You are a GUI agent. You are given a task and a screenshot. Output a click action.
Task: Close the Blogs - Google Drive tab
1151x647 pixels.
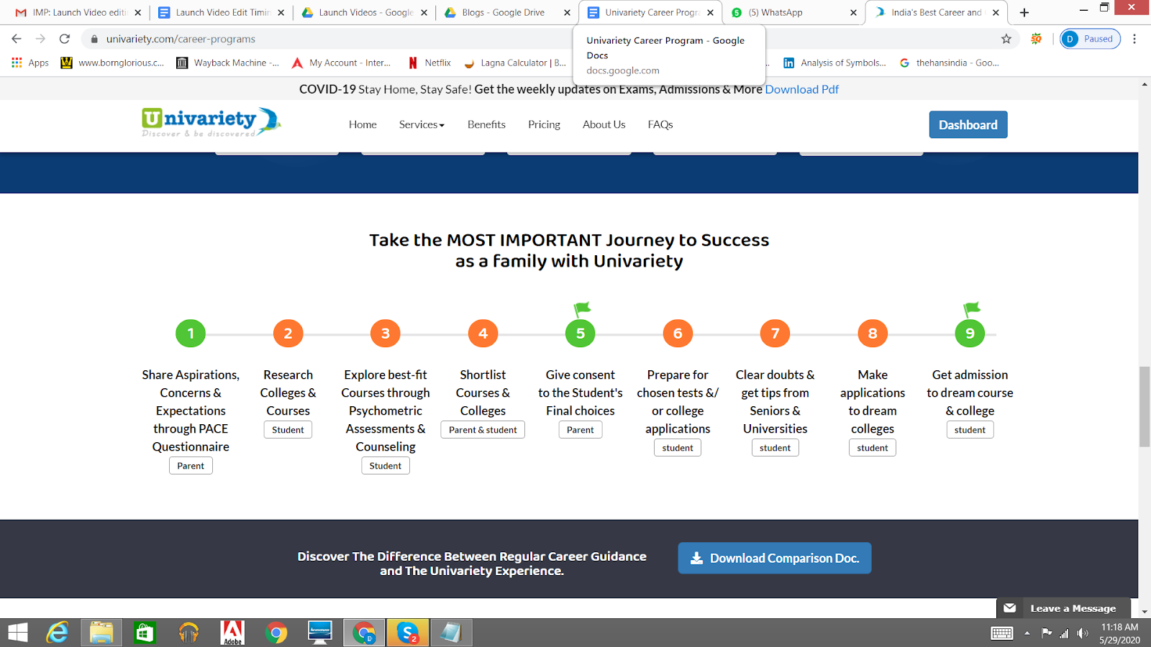(x=567, y=12)
